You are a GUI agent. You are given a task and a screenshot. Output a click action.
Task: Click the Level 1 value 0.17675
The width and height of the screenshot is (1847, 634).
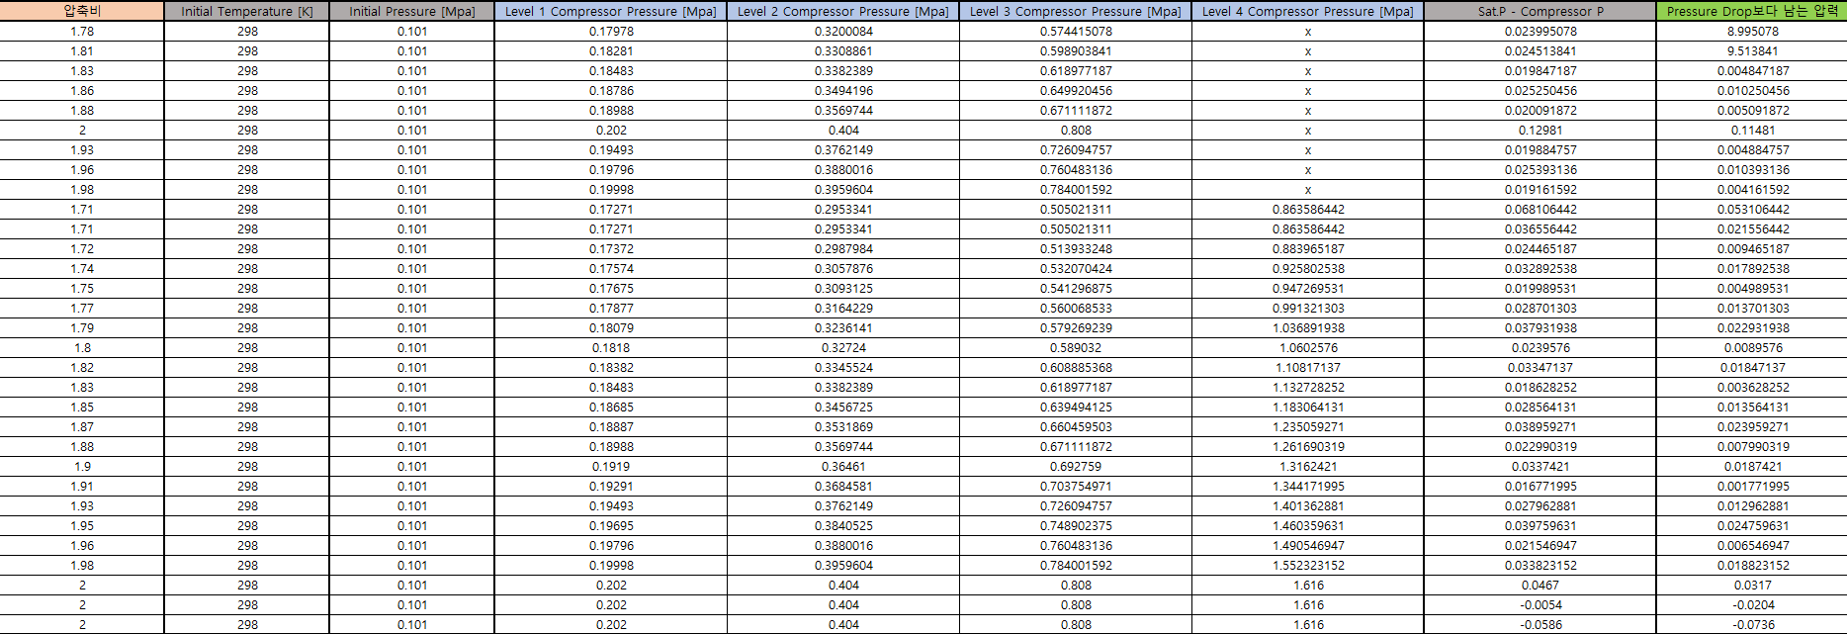611,288
